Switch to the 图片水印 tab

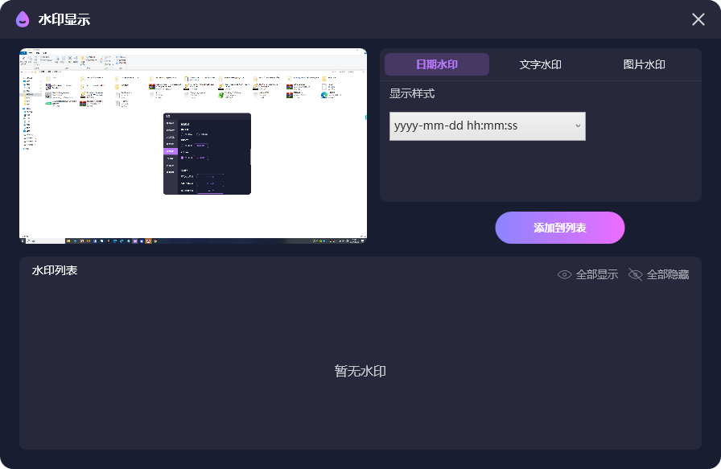coord(642,64)
